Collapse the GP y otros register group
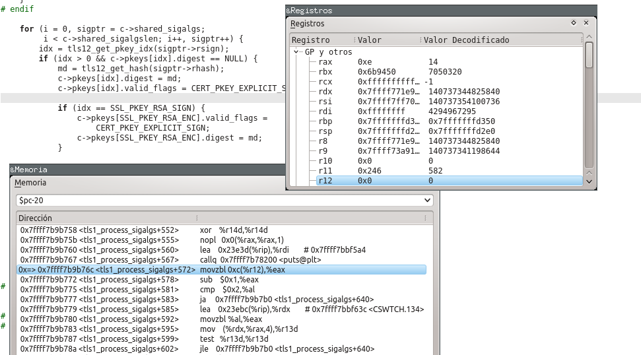 (x=296, y=52)
